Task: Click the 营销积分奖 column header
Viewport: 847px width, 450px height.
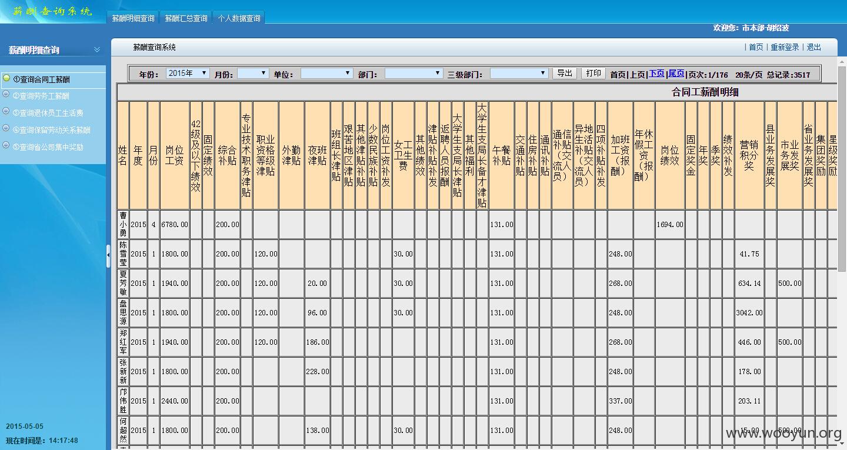Action: point(749,155)
